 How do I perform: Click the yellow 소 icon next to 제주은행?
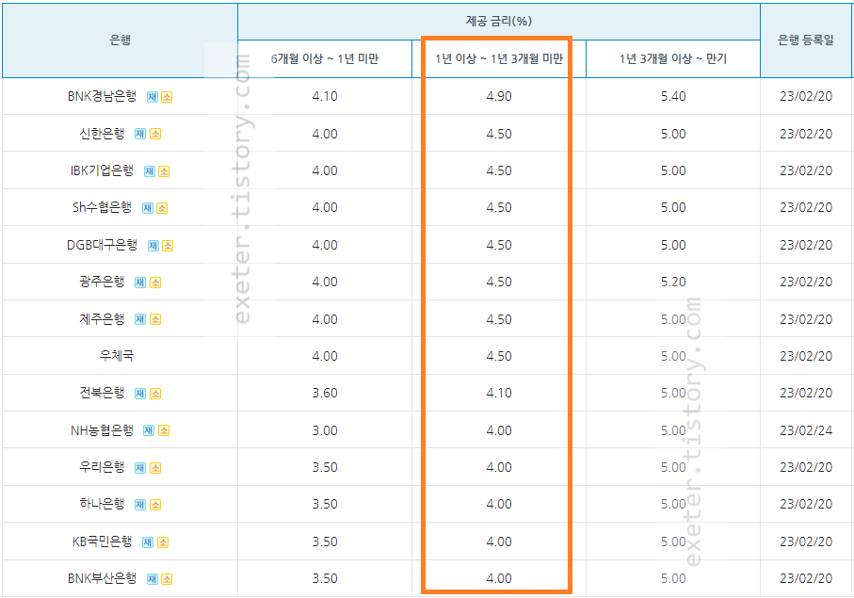[155, 319]
